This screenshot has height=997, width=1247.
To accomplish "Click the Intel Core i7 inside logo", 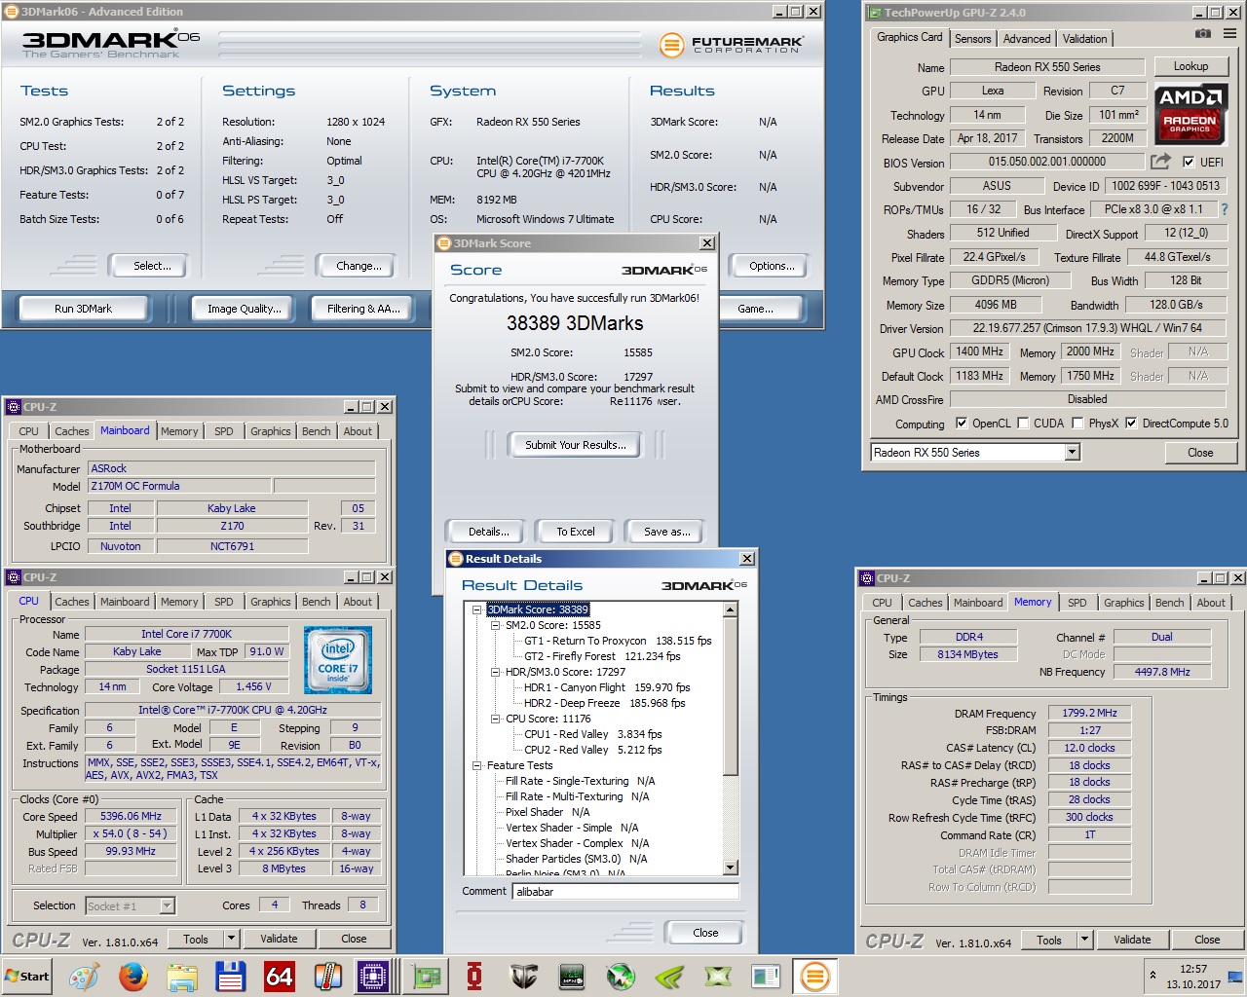I will (337, 659).
